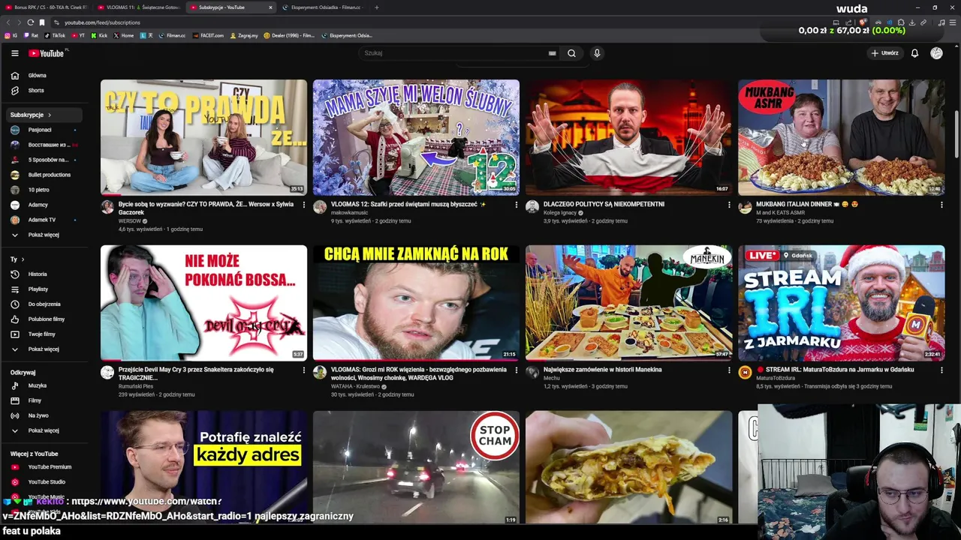Play the Chcą mnie zamknąć na rok thumbnail
961x540 pixels.
pyautogui.click(x=416, y=303)
